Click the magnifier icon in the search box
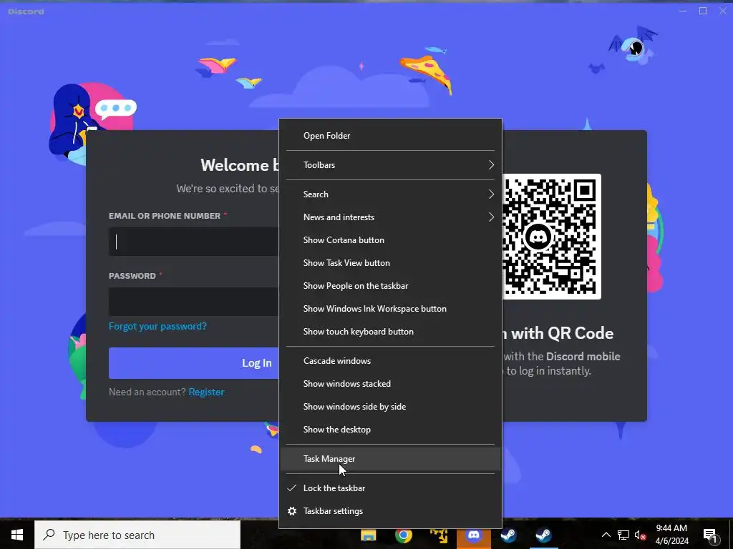 point(49,535)
